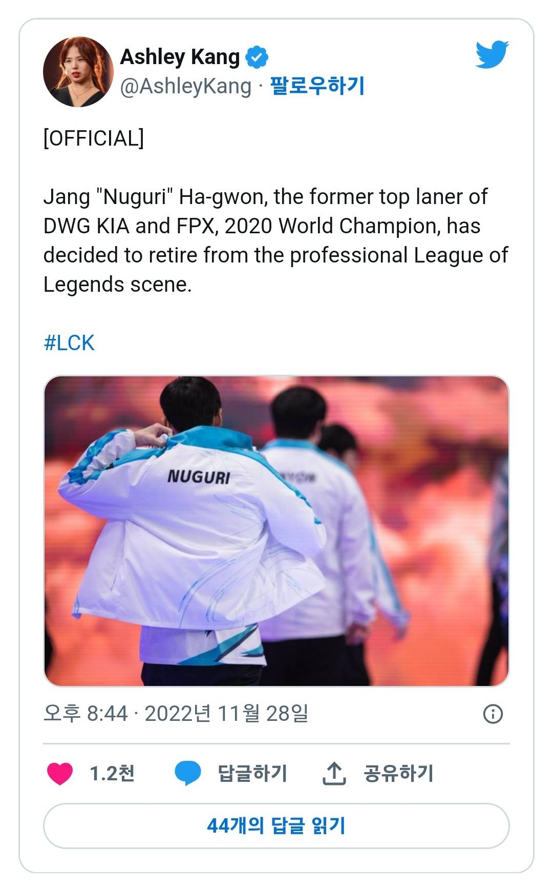Open the #LCK hashtag
The width and height of the screenshot is (553, 888).
pyautogui.click(x=69, y=343)
